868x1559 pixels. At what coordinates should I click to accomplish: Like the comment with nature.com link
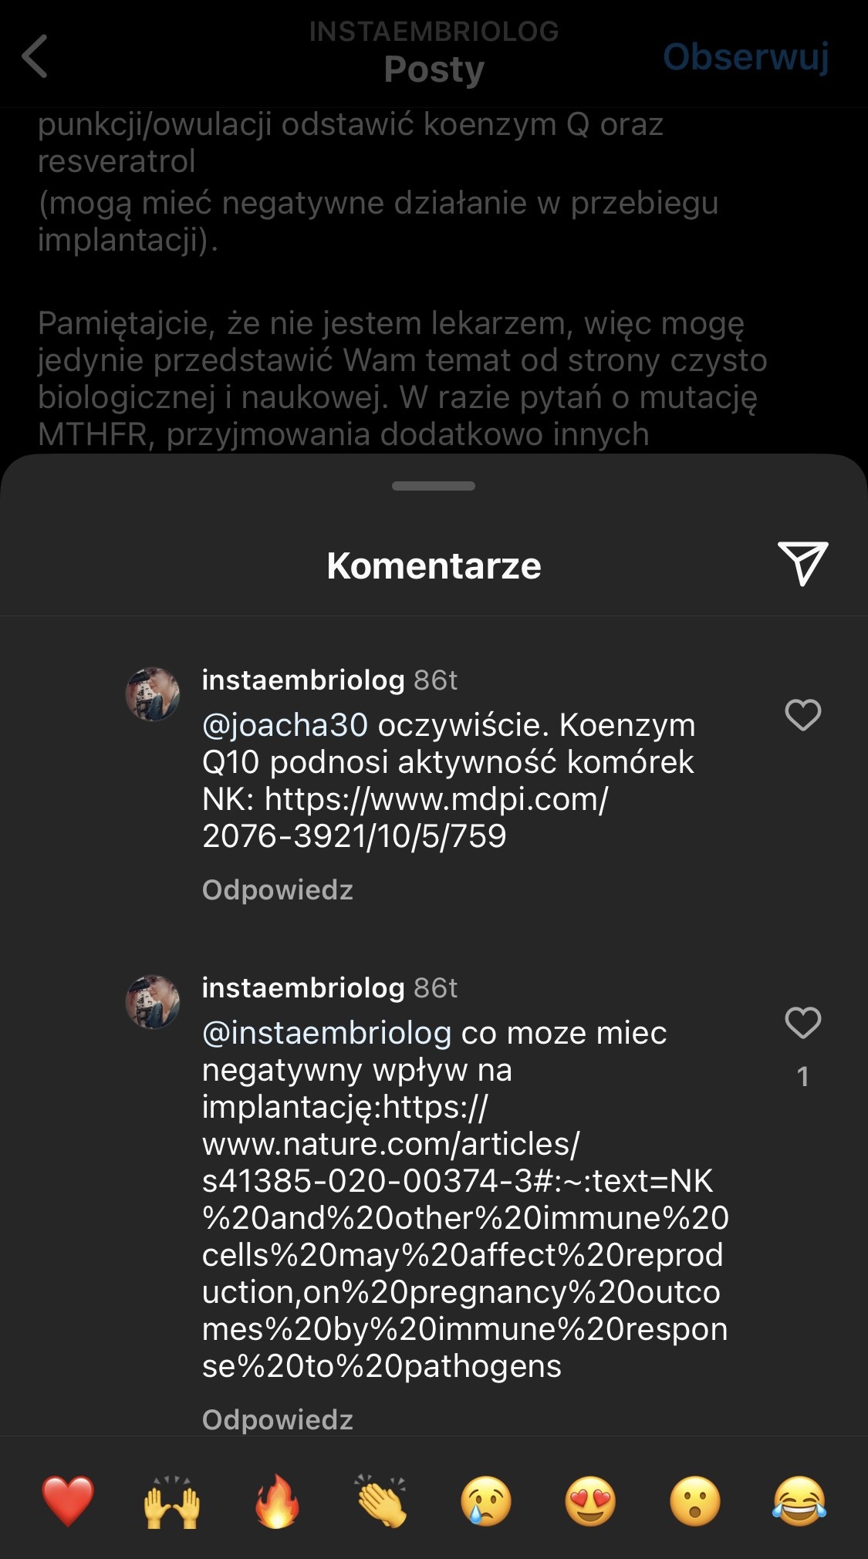(x=802, y=1023)
